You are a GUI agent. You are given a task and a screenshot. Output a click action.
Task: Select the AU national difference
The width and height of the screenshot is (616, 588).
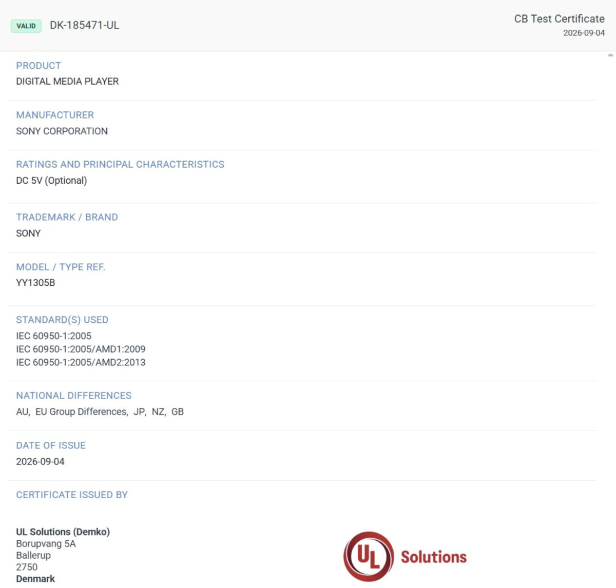pyautogui.click(x=22, y=411)
